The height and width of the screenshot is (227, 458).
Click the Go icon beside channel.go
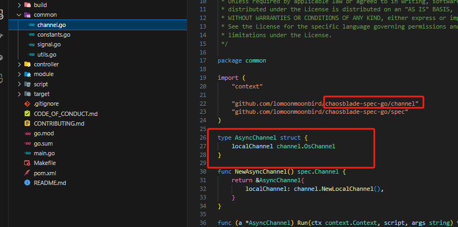tap(31, 25)
